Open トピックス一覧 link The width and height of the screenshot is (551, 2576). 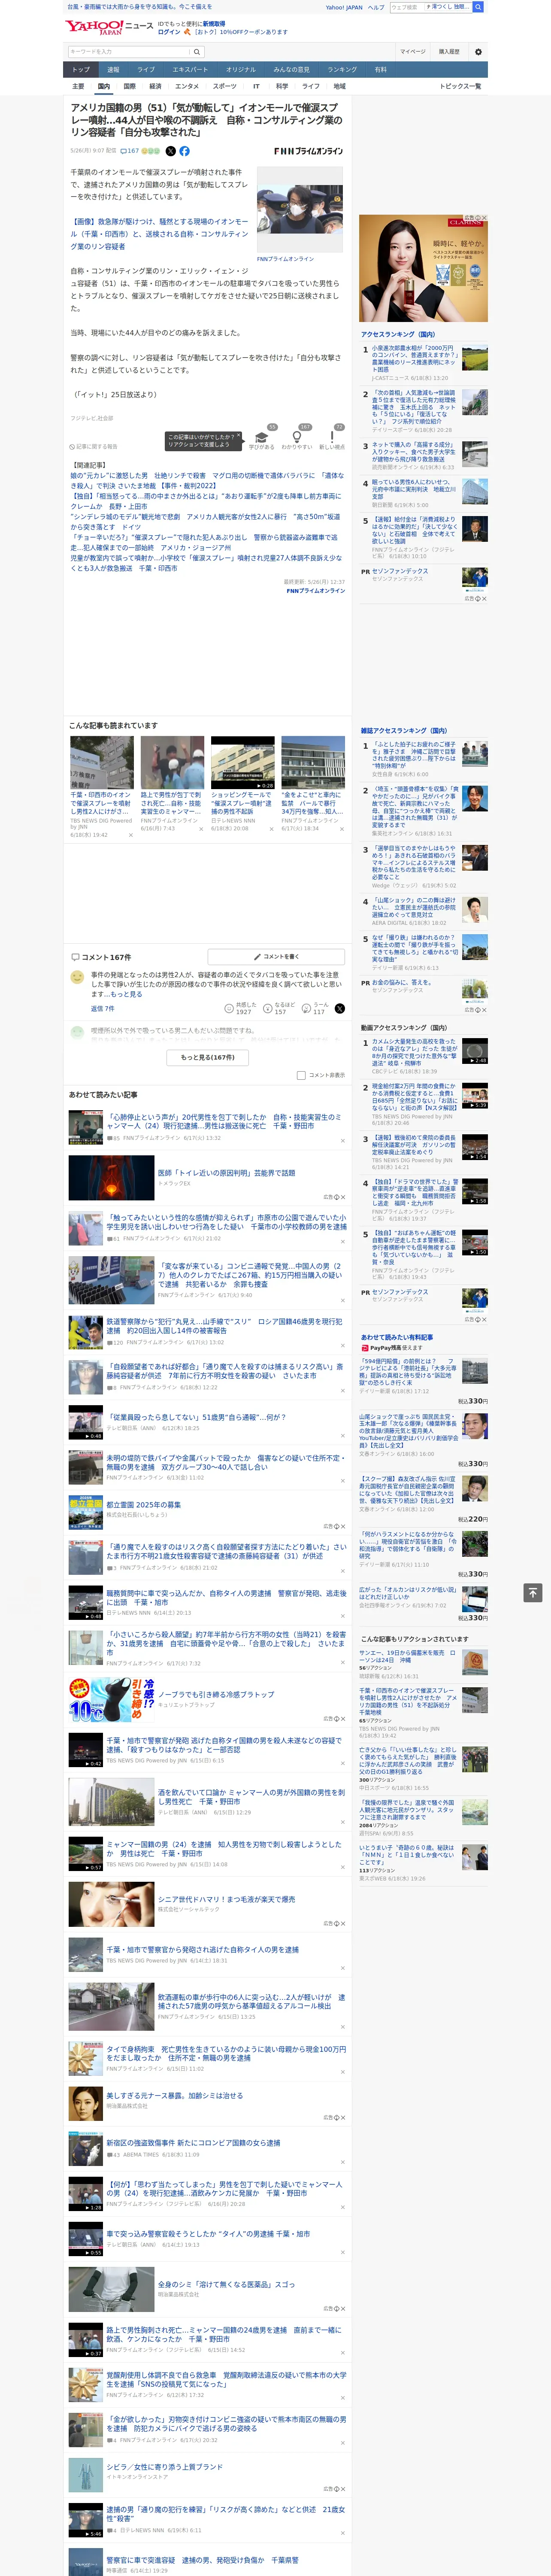click(x=460, y=86)
